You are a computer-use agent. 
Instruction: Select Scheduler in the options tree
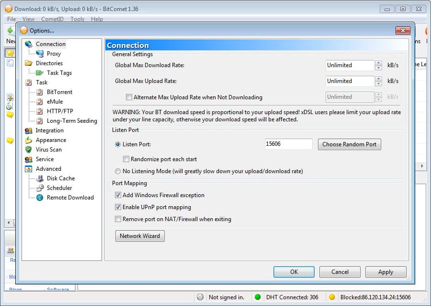click(x=59, y=188)
